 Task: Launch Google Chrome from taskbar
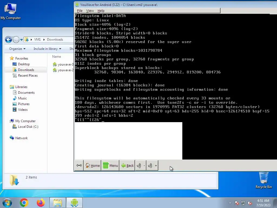pyautogui.click(x=24, y=203)
